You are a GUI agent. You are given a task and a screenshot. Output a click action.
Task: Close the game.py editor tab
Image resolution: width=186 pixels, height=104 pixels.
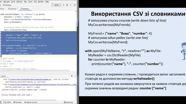coord(17,9)
